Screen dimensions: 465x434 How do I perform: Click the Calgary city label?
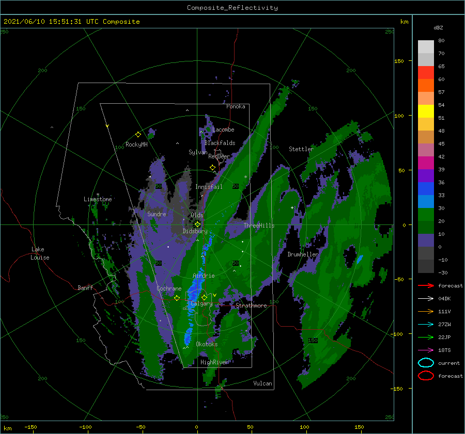pyautogui.click(x=202, y=303)
